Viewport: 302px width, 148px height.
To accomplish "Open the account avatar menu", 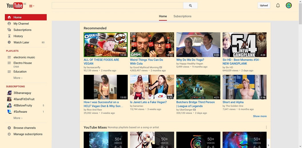I will (289, 5).
